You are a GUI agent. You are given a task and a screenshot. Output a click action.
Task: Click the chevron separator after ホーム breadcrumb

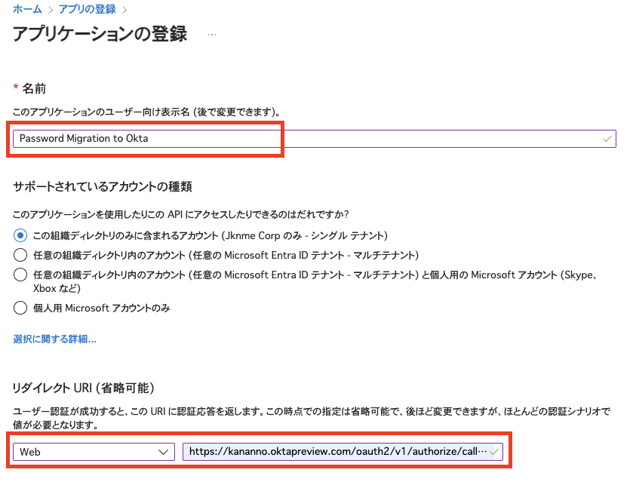pyautogui.click(x=51, y=10)
